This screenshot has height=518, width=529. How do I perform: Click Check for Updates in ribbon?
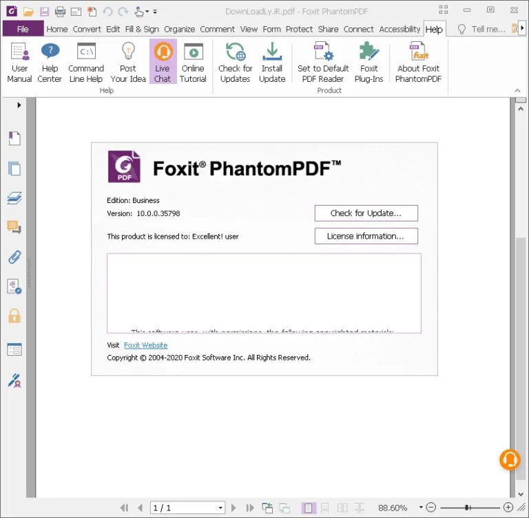tap(236, 63)
